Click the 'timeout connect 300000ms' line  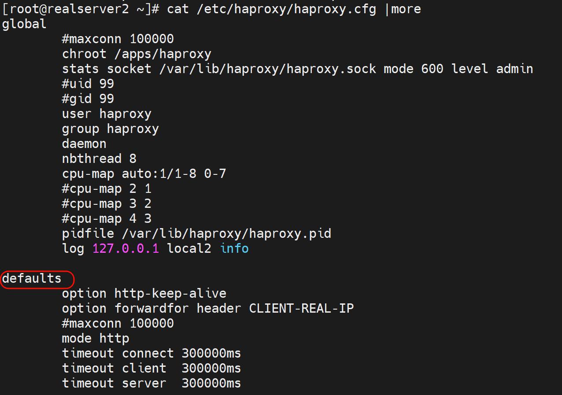pyautogui.click(x=152, y=354)
